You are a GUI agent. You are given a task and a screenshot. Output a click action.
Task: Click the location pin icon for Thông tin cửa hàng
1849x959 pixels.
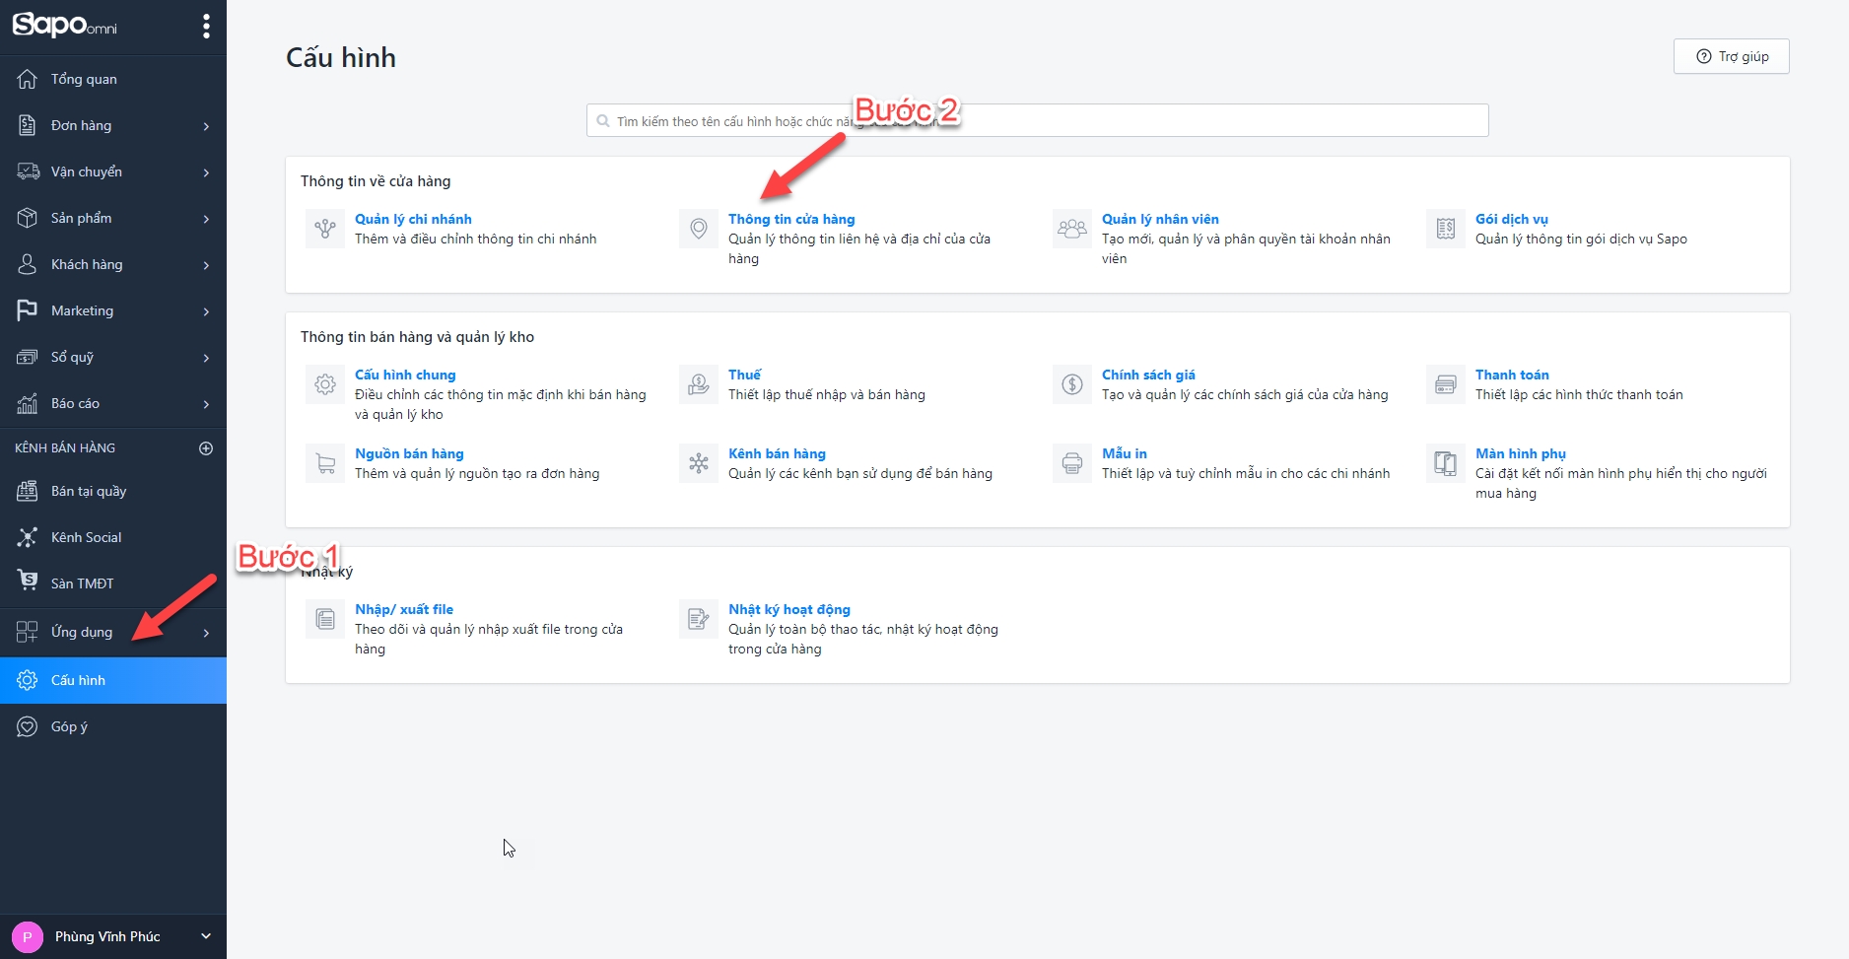point(699,229)
